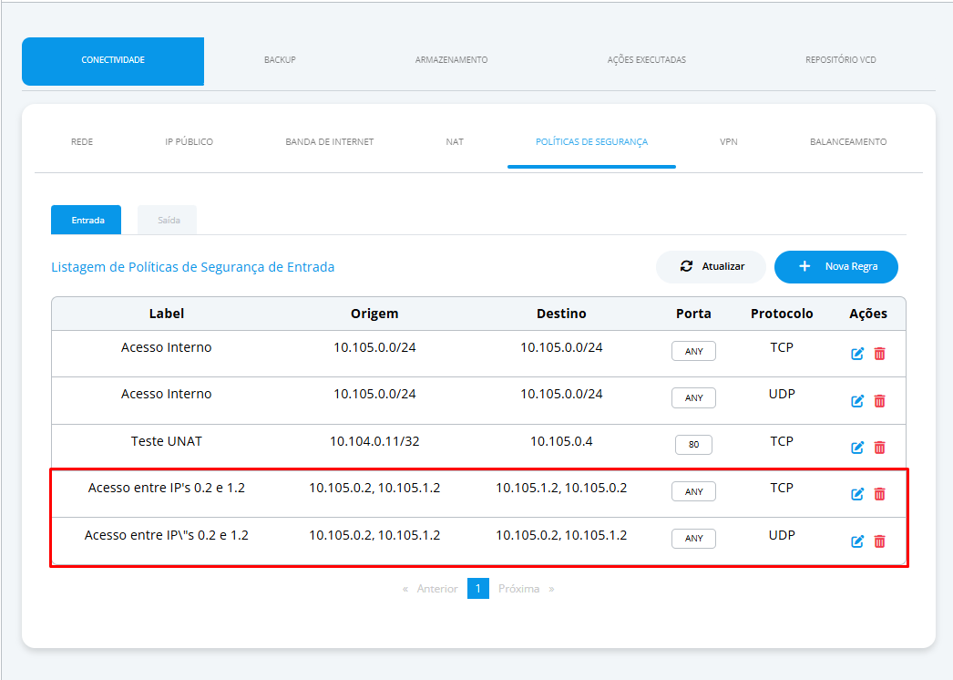Click ANY port badge in Acesso Interno TCP row
The image size is (953, 680).
[693, 352]
